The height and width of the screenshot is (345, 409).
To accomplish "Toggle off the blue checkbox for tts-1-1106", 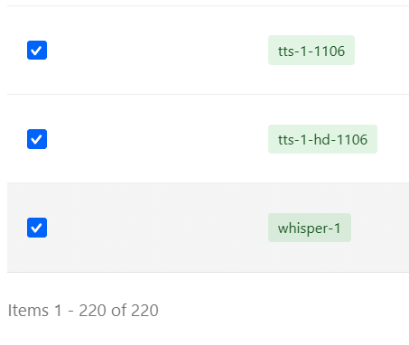I will click(37, 50).
